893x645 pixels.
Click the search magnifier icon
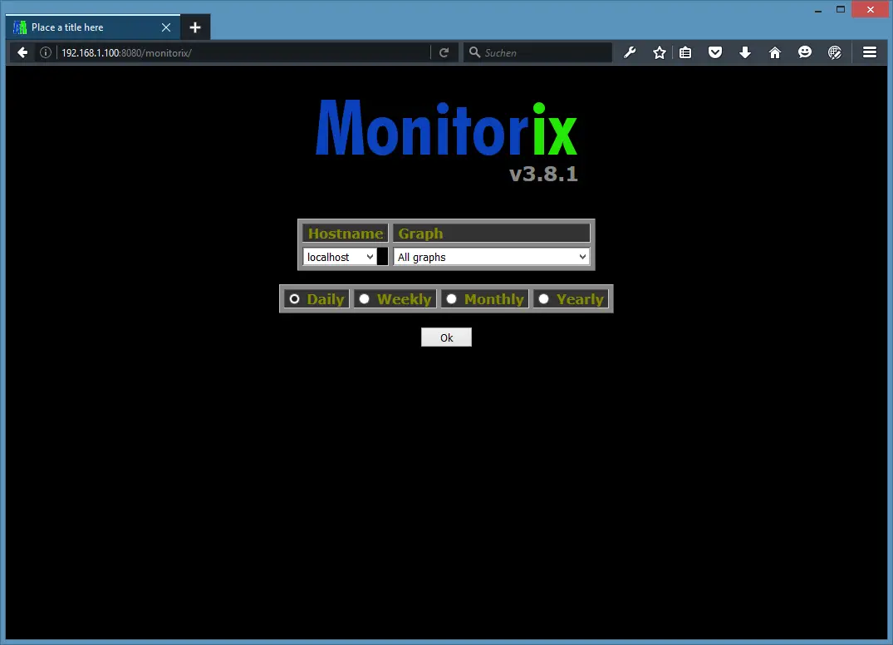click(x=474, y=52)
